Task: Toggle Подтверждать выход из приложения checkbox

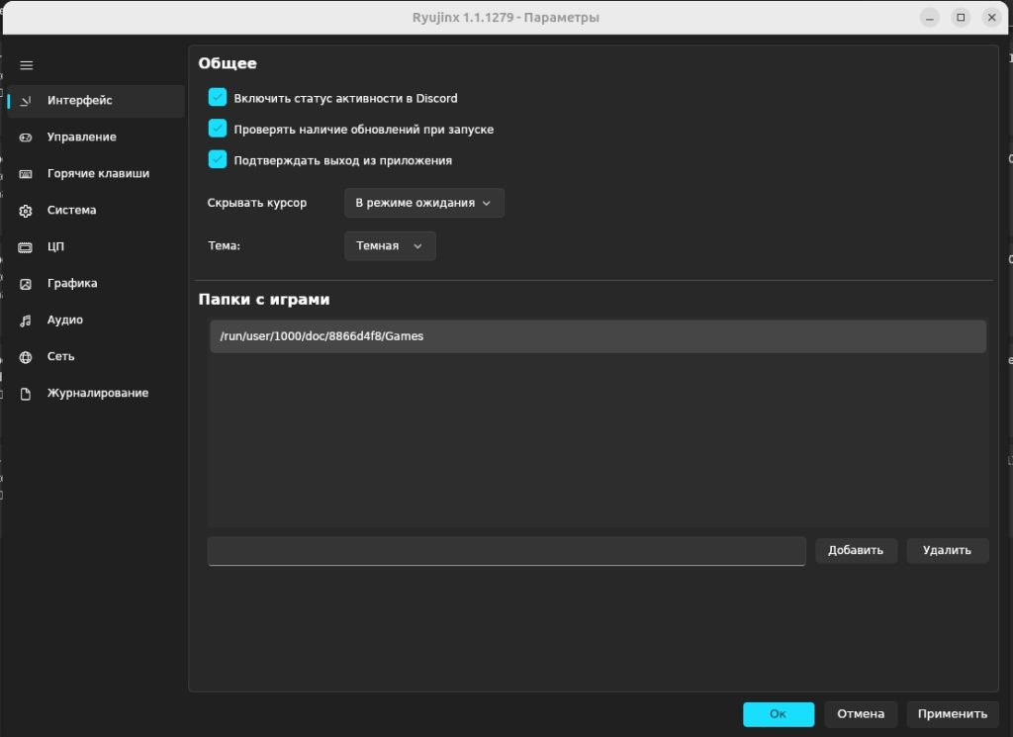Action: pyautogui.click(x=218, y=159)
